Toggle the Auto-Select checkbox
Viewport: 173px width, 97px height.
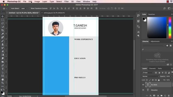[x=10, y=8]
